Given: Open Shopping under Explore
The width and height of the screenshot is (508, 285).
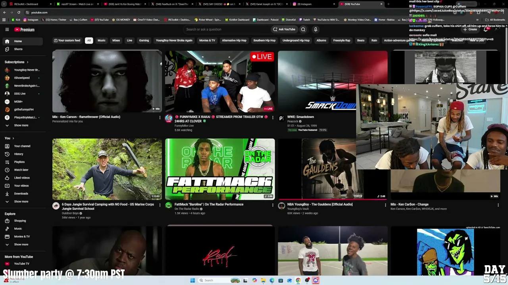Looking at the screenshot, I should (x=22, y=221).
